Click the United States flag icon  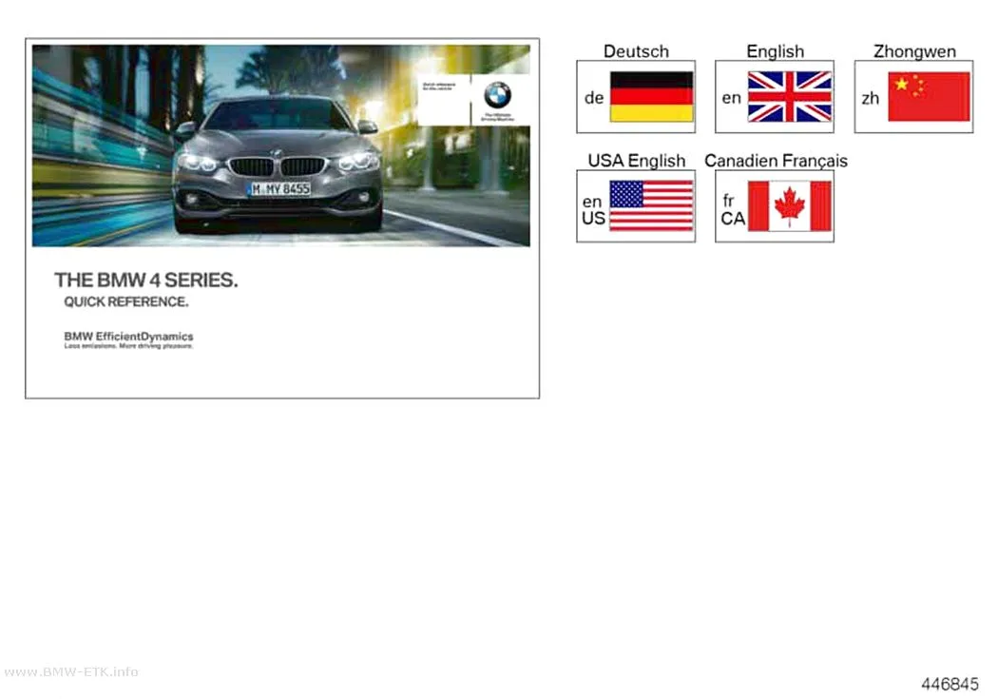pyautogui.click(x=651, y=205)
